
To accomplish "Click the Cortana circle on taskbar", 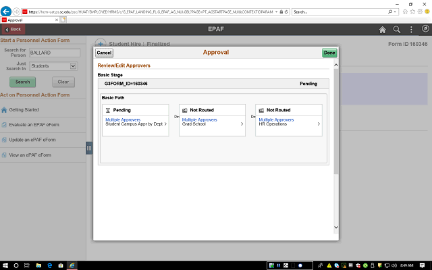I will (x=16, y=265).
